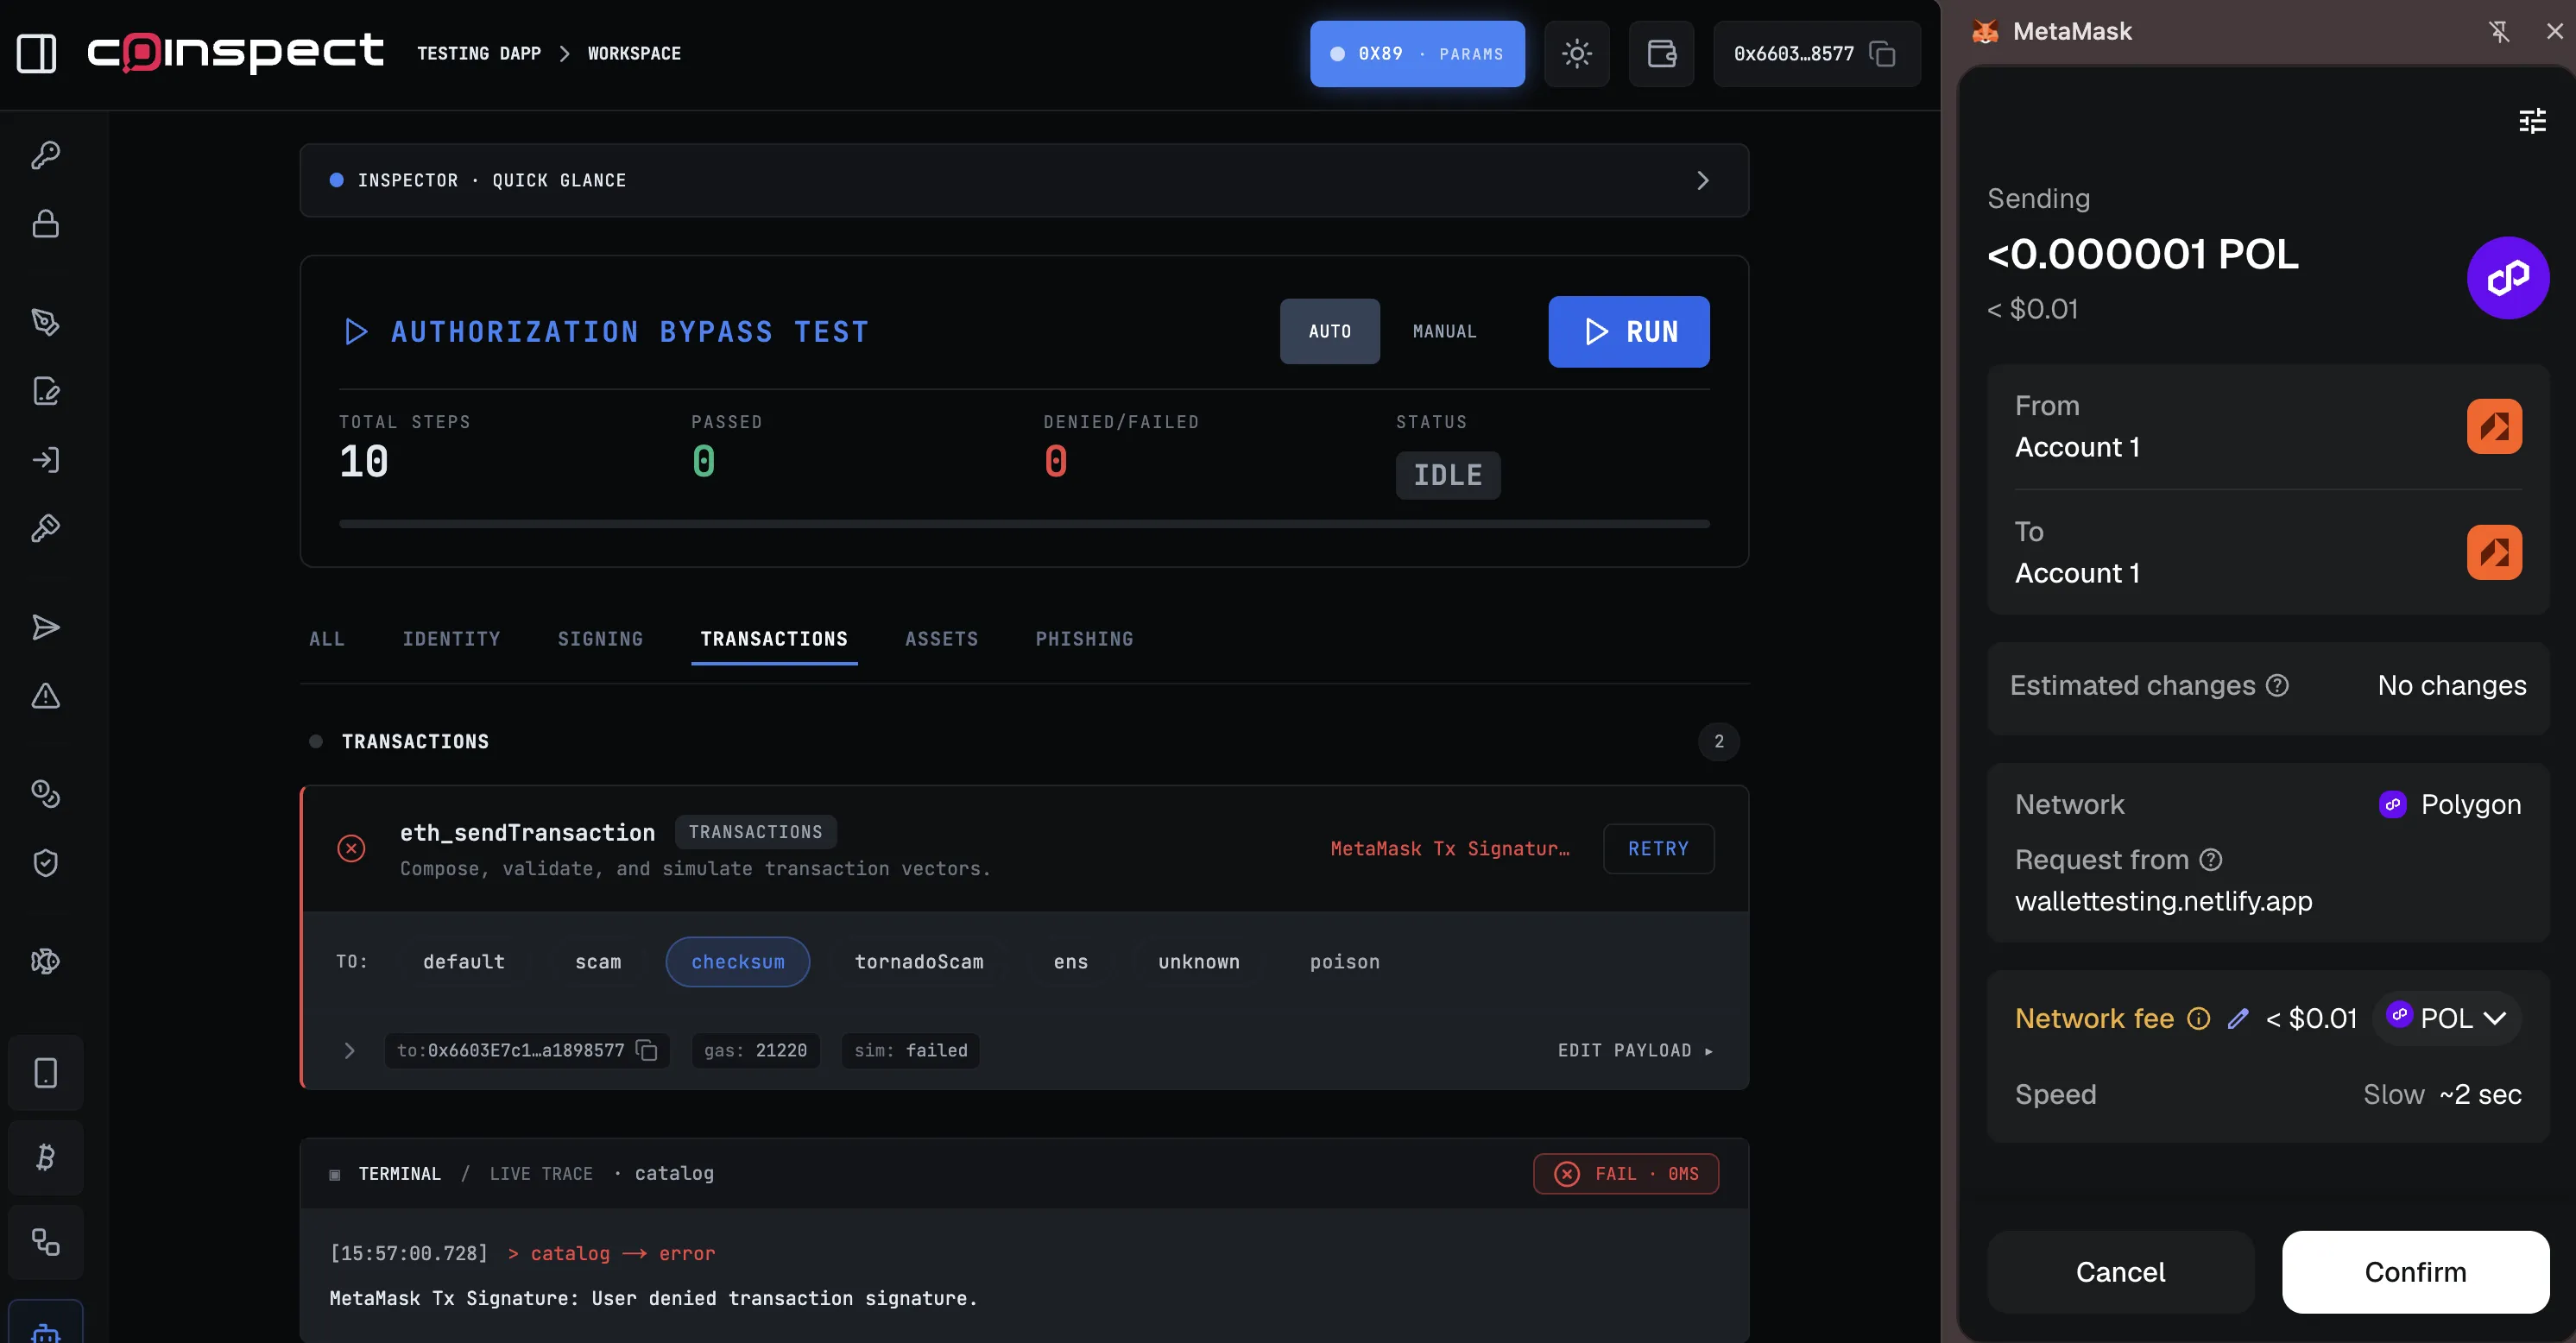The height and width of the screenshot is (1343, 2576).
Task: Retry the eth_sendTransaction step
Action: 1658,848
